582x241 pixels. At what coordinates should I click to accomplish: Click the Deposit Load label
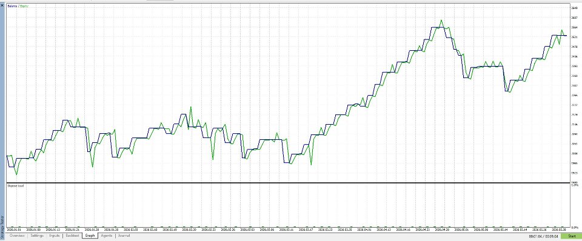(15, 185)
